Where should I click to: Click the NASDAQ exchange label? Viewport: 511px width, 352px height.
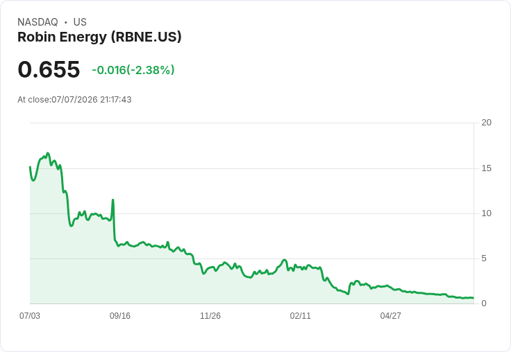pos(37,22)
